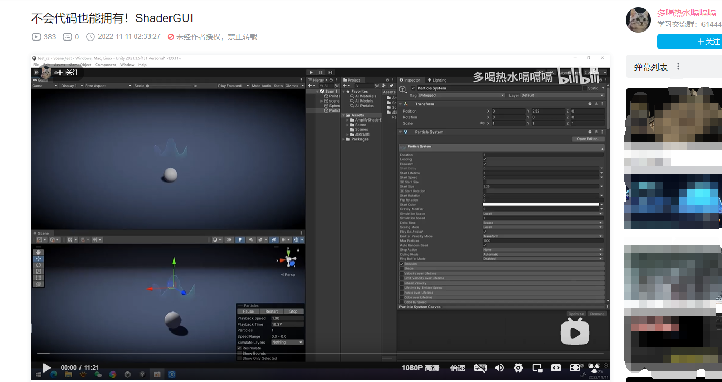Enable the Show Bounds checkbox in Particles overlay

239,354
